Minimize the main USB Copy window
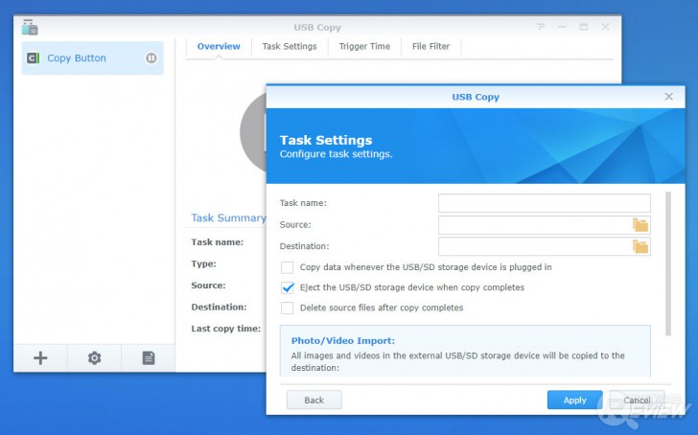This screenshot has width=698, height=435. (562, 27)
